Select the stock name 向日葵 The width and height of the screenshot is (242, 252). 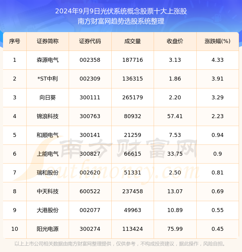pyautogui.click(x=47, y=98)
